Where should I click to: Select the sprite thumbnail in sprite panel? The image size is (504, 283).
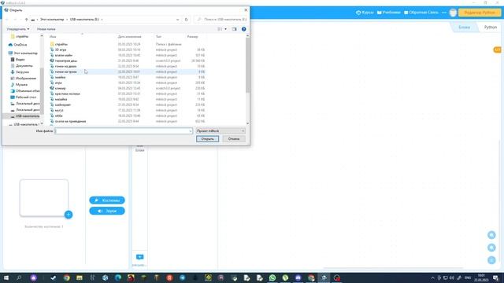point(44,198)
